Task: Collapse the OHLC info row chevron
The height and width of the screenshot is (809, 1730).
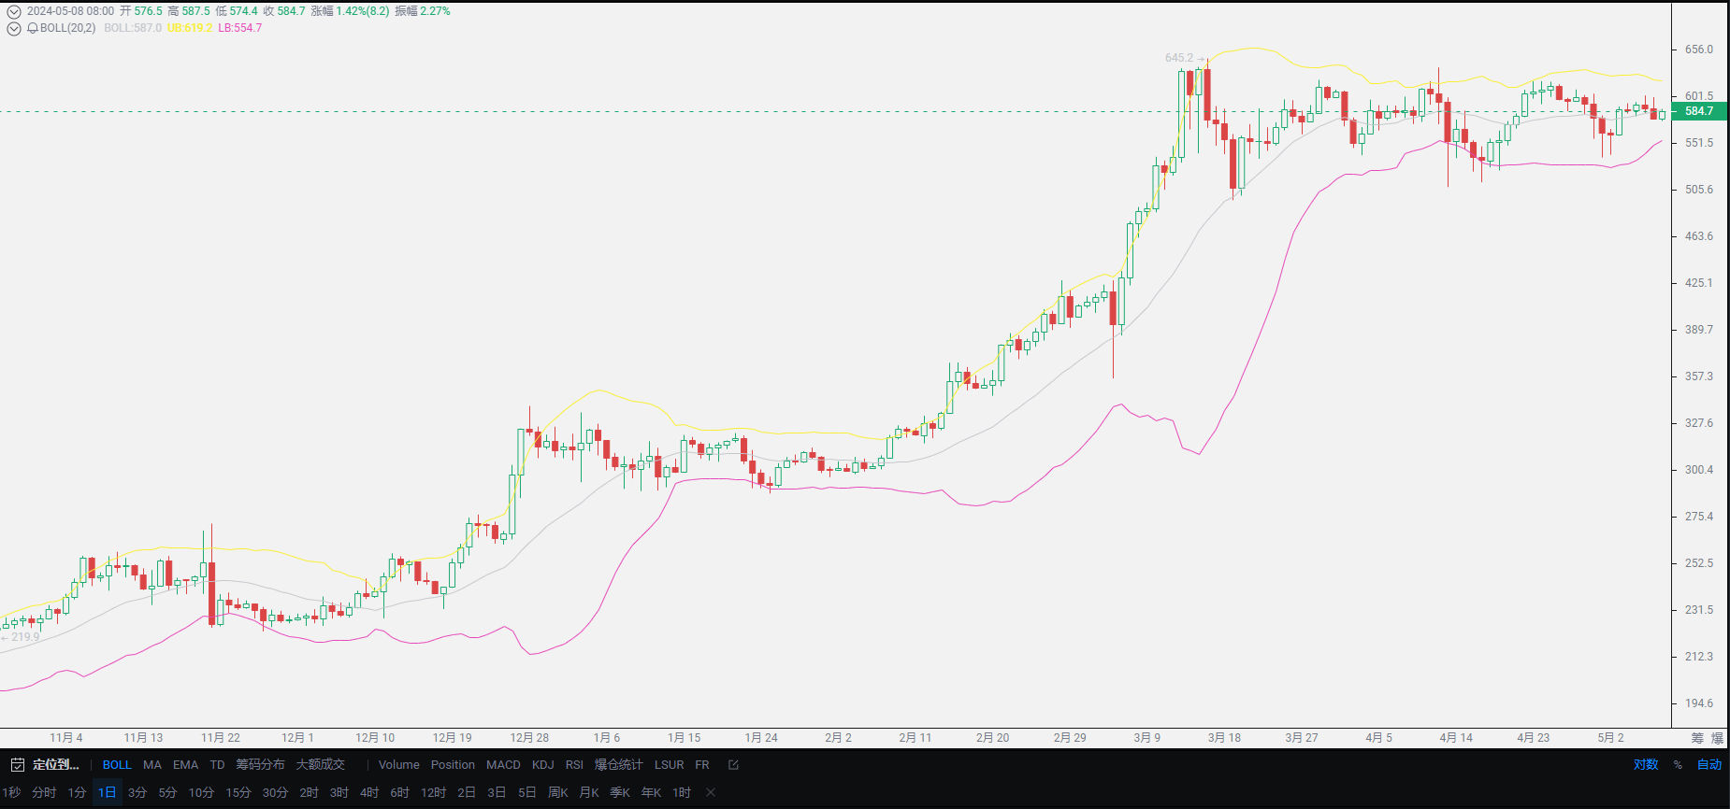Action: 14,12
